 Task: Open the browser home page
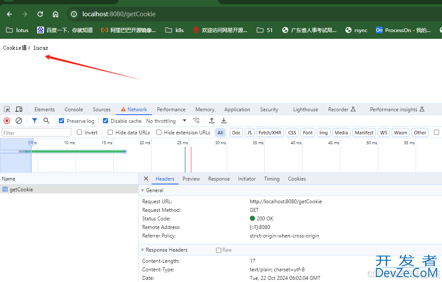coord(56,14)
